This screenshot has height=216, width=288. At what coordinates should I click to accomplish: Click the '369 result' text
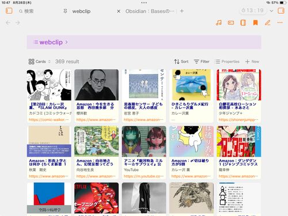(67, 62)
